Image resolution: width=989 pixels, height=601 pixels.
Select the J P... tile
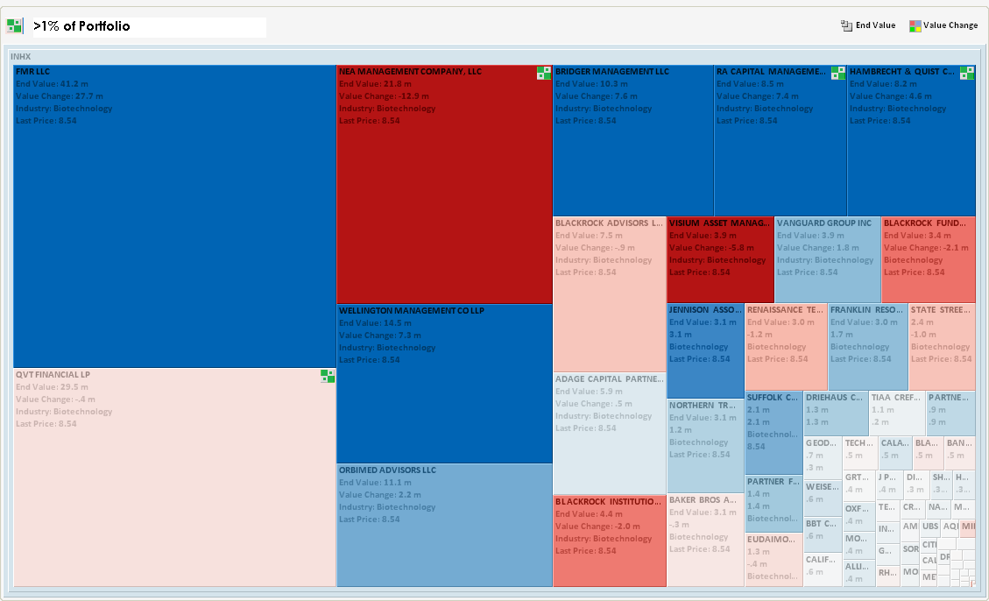point(889,485)
